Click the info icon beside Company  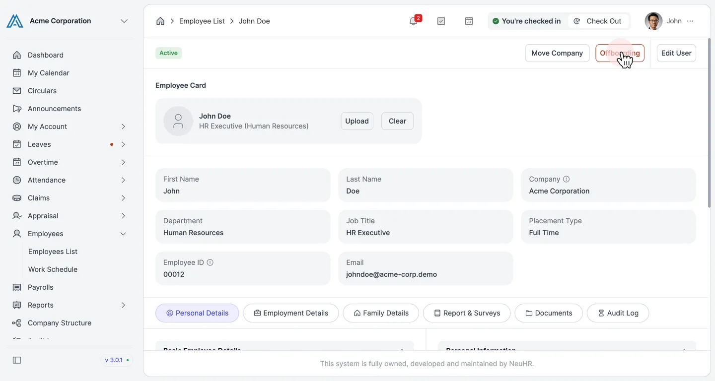[566, 179]
